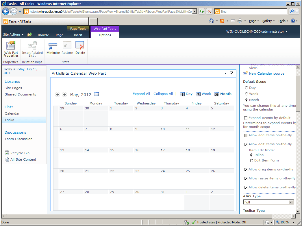Image resolution: width=302 pixels, height=226 pixels.
Task: Switch to the Insert ribbon tab
Action: pos(78,35)
